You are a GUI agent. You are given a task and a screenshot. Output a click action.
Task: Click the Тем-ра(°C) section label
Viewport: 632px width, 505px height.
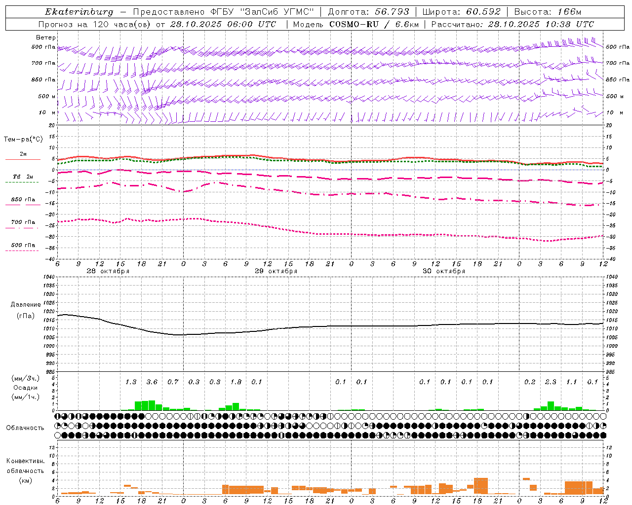(x=23, y=140)
